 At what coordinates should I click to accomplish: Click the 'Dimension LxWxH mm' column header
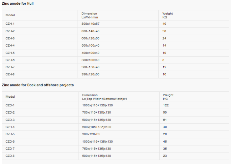pyautogui.click(x=90, y=15)
